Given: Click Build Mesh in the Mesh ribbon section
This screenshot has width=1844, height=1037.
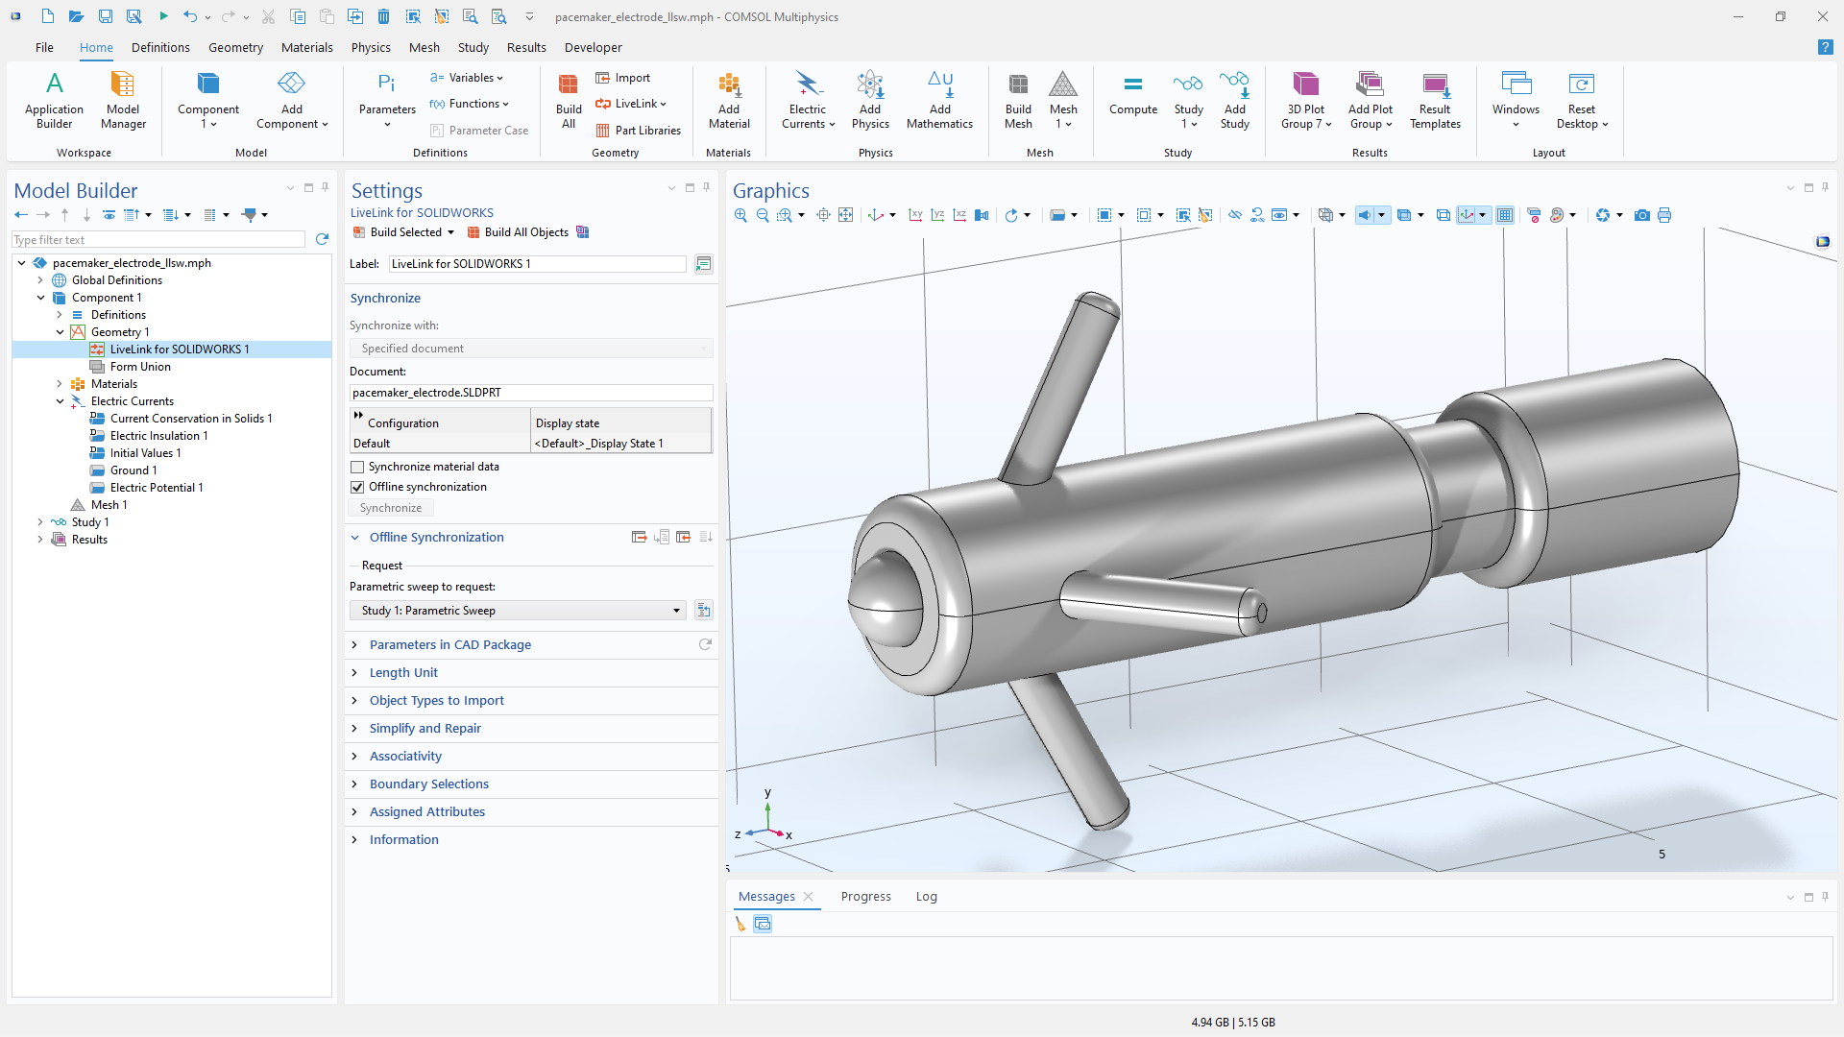Looking at the screenshot, I should click(1018, 99).
